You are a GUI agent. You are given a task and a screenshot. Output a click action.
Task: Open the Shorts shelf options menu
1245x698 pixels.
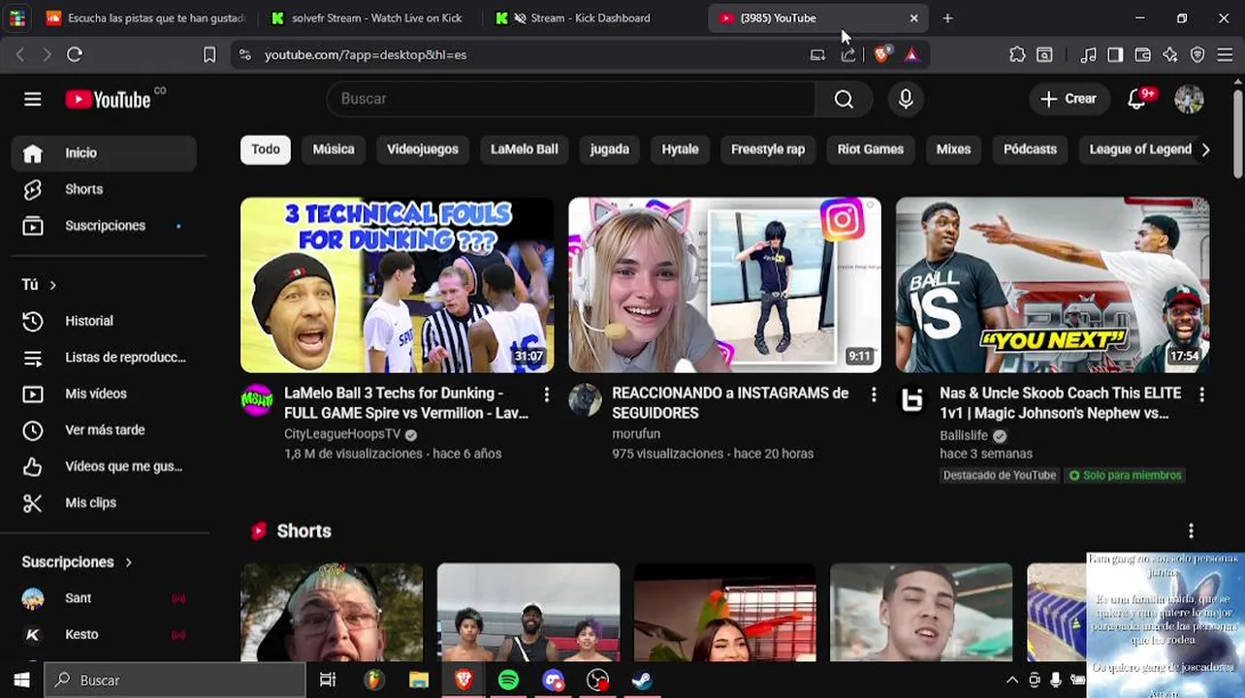tap(1191, 531)
